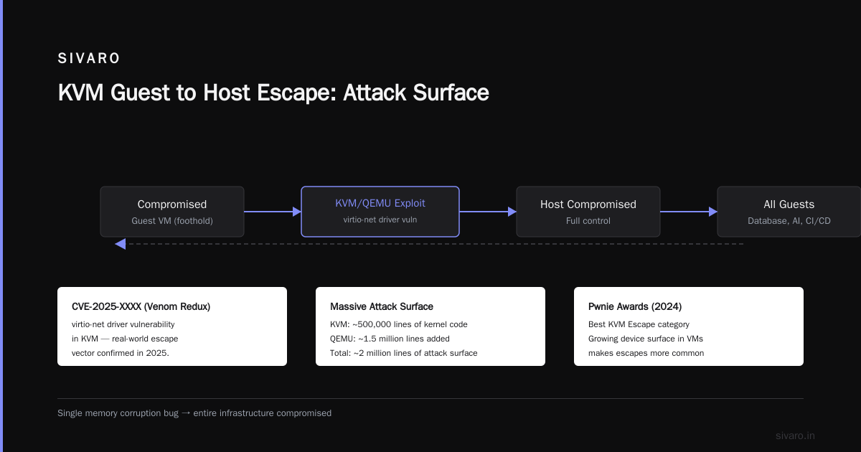
Task: Click 'Total: ~2 million lines of attack surface'
Action: (x=403, y=353)
